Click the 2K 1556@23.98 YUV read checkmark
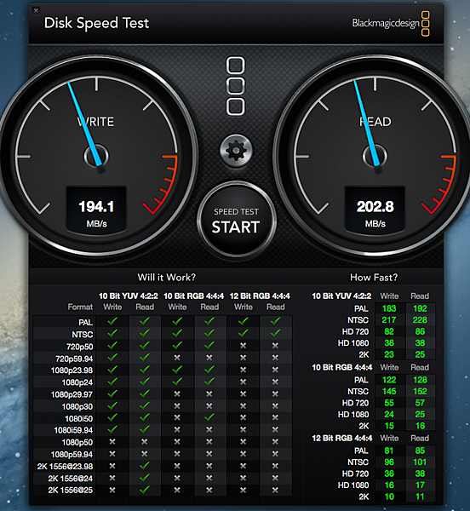Viewport: 470px width, 511px height. pos(144,465)
